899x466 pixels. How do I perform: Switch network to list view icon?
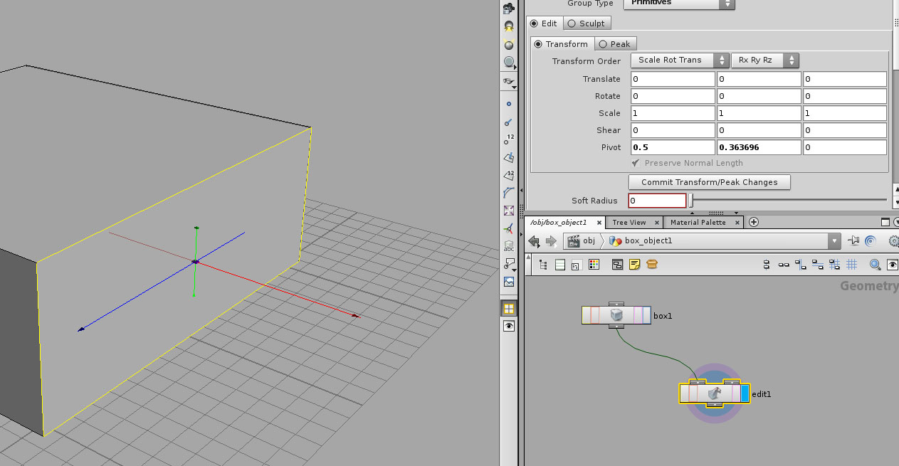559,265
